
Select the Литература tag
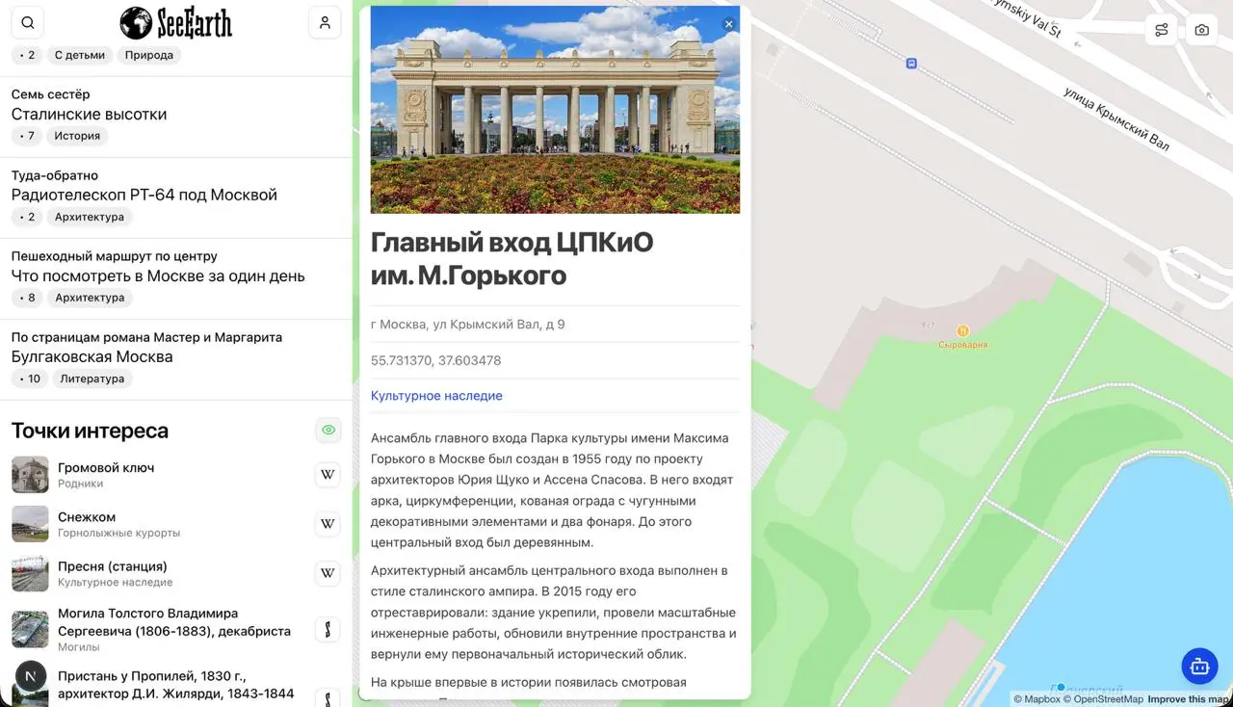pos(92,379)
